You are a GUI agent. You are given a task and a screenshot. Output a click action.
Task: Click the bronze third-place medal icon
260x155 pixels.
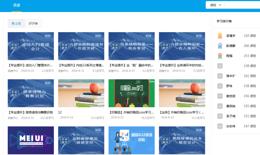point(220,56)
